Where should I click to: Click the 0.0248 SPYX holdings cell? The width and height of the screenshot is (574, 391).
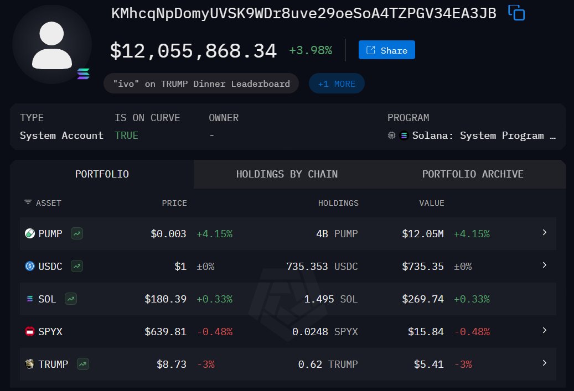point(325,332)
